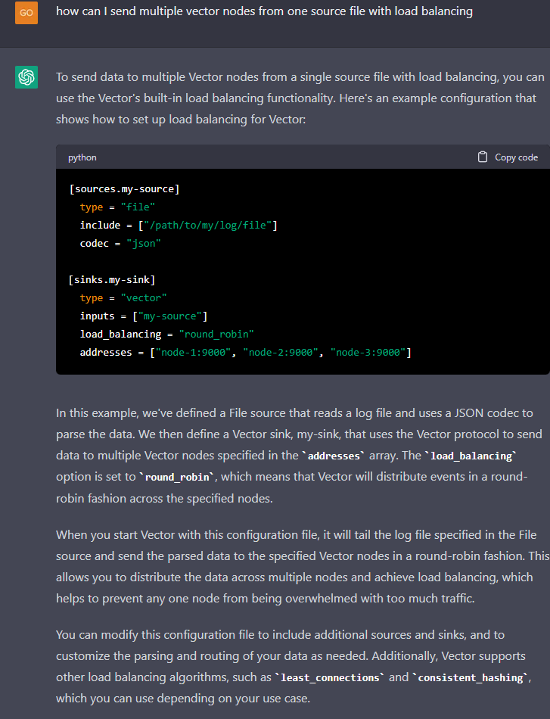Click the [sources.my-source] line

[124, 189]
